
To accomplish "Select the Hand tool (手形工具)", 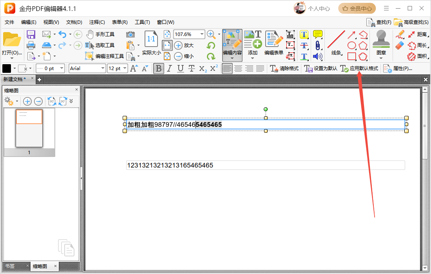I will pyautogui.click(x=100, y=34).
